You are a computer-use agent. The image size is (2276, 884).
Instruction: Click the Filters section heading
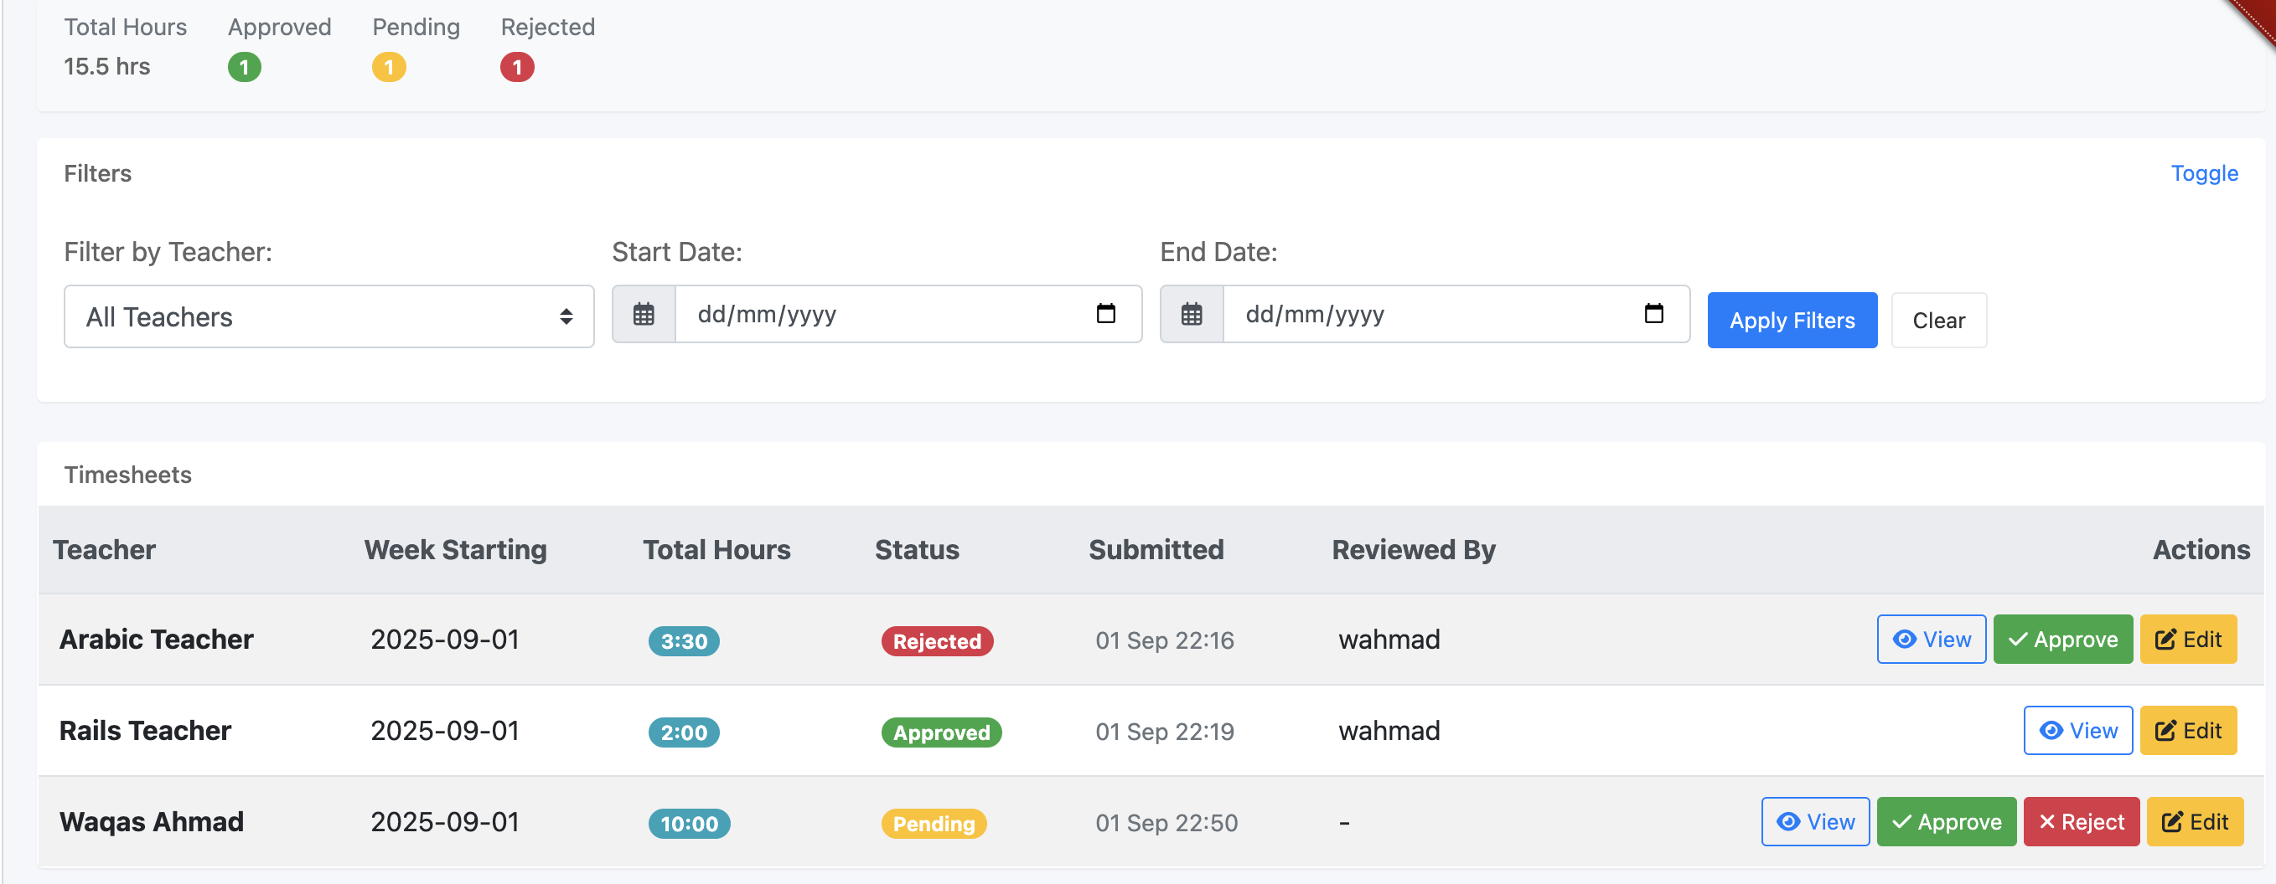click(97, 173)
